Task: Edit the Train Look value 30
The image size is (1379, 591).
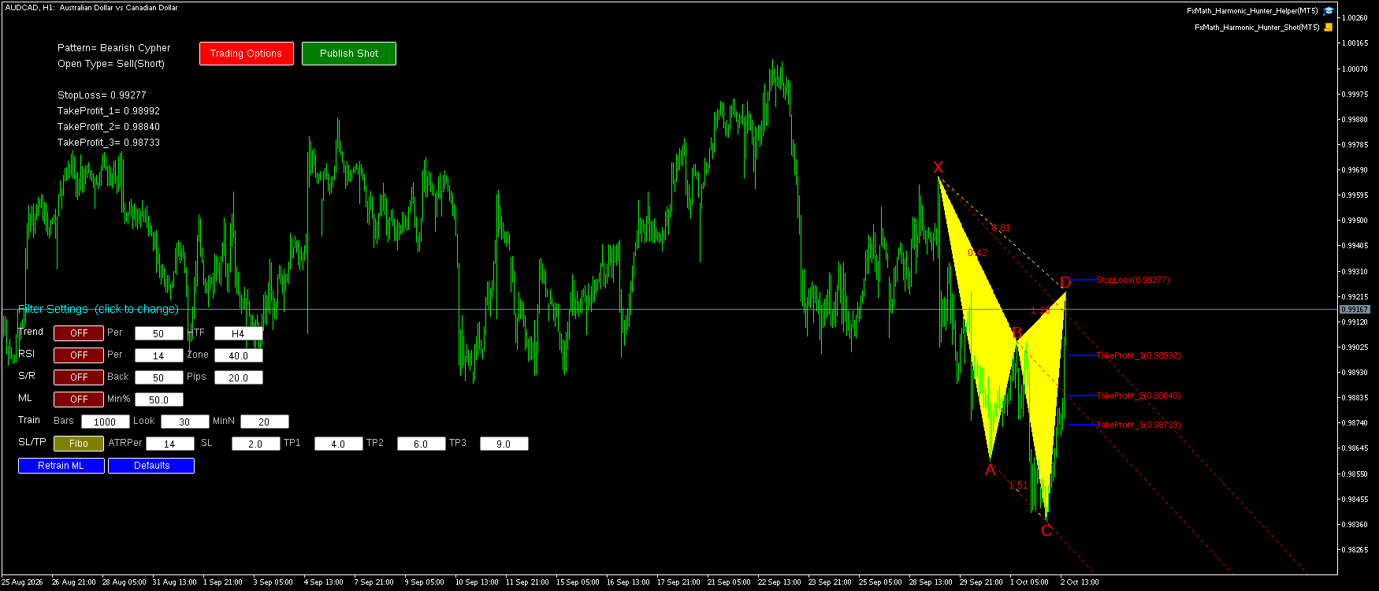Action: coord(185,422)
